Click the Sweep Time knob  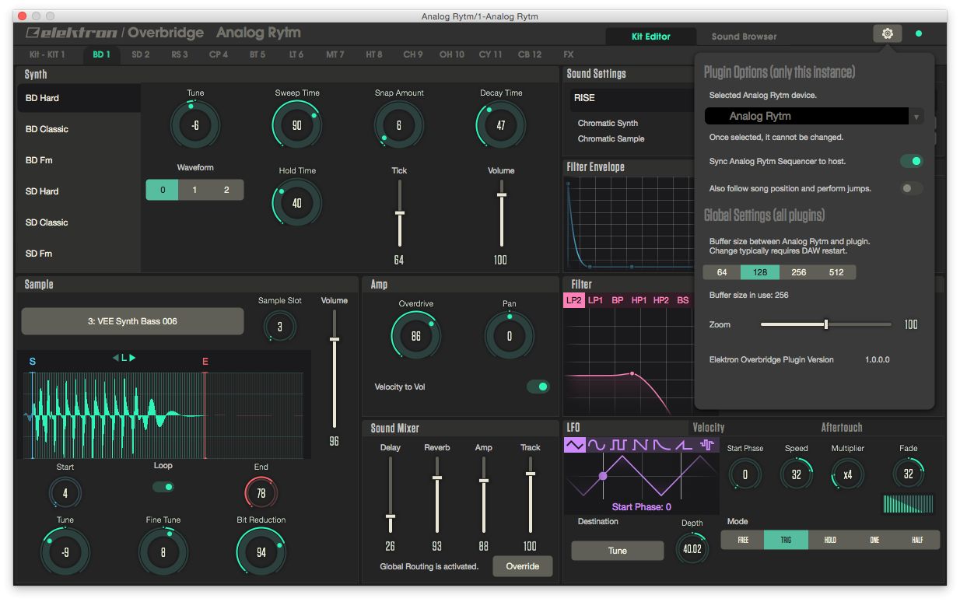[296, 125]
